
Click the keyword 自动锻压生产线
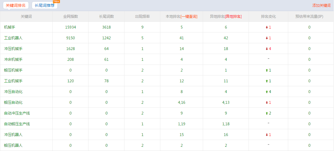point(17,124)
